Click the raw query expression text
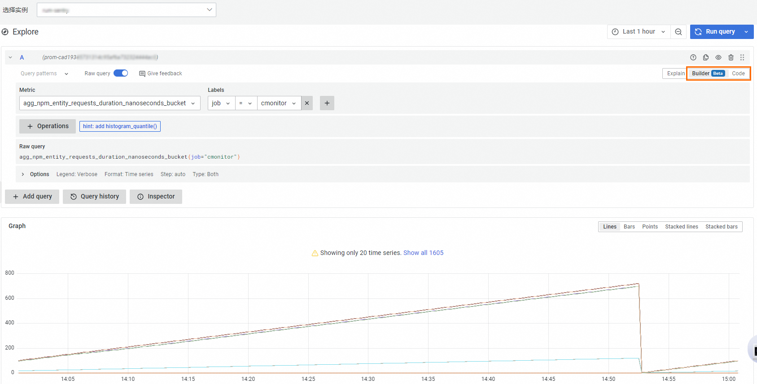This screenshot has width=757, height=384. tap(130, 157)
